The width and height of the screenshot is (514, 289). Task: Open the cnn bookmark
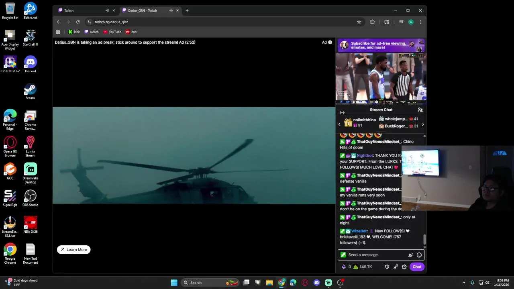131,32
